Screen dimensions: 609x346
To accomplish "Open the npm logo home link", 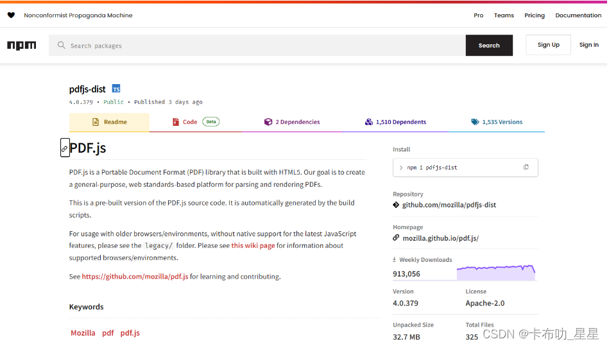I will click(22, 46).
